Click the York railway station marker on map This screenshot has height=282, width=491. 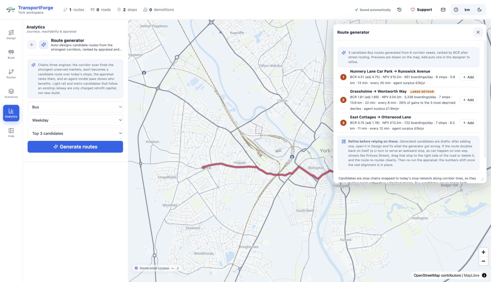pyautogui.click(x=292, y=157)
